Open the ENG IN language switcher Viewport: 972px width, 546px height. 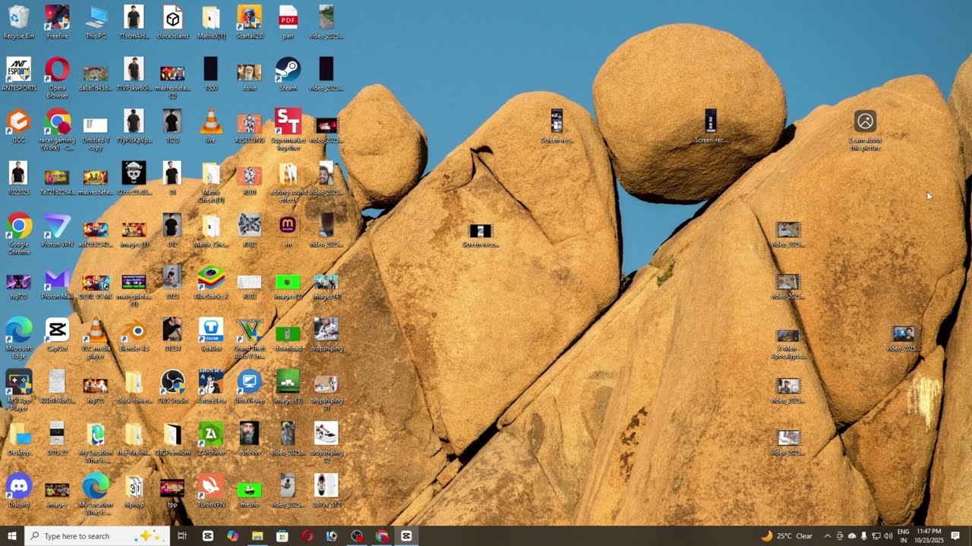pos(904,536)
